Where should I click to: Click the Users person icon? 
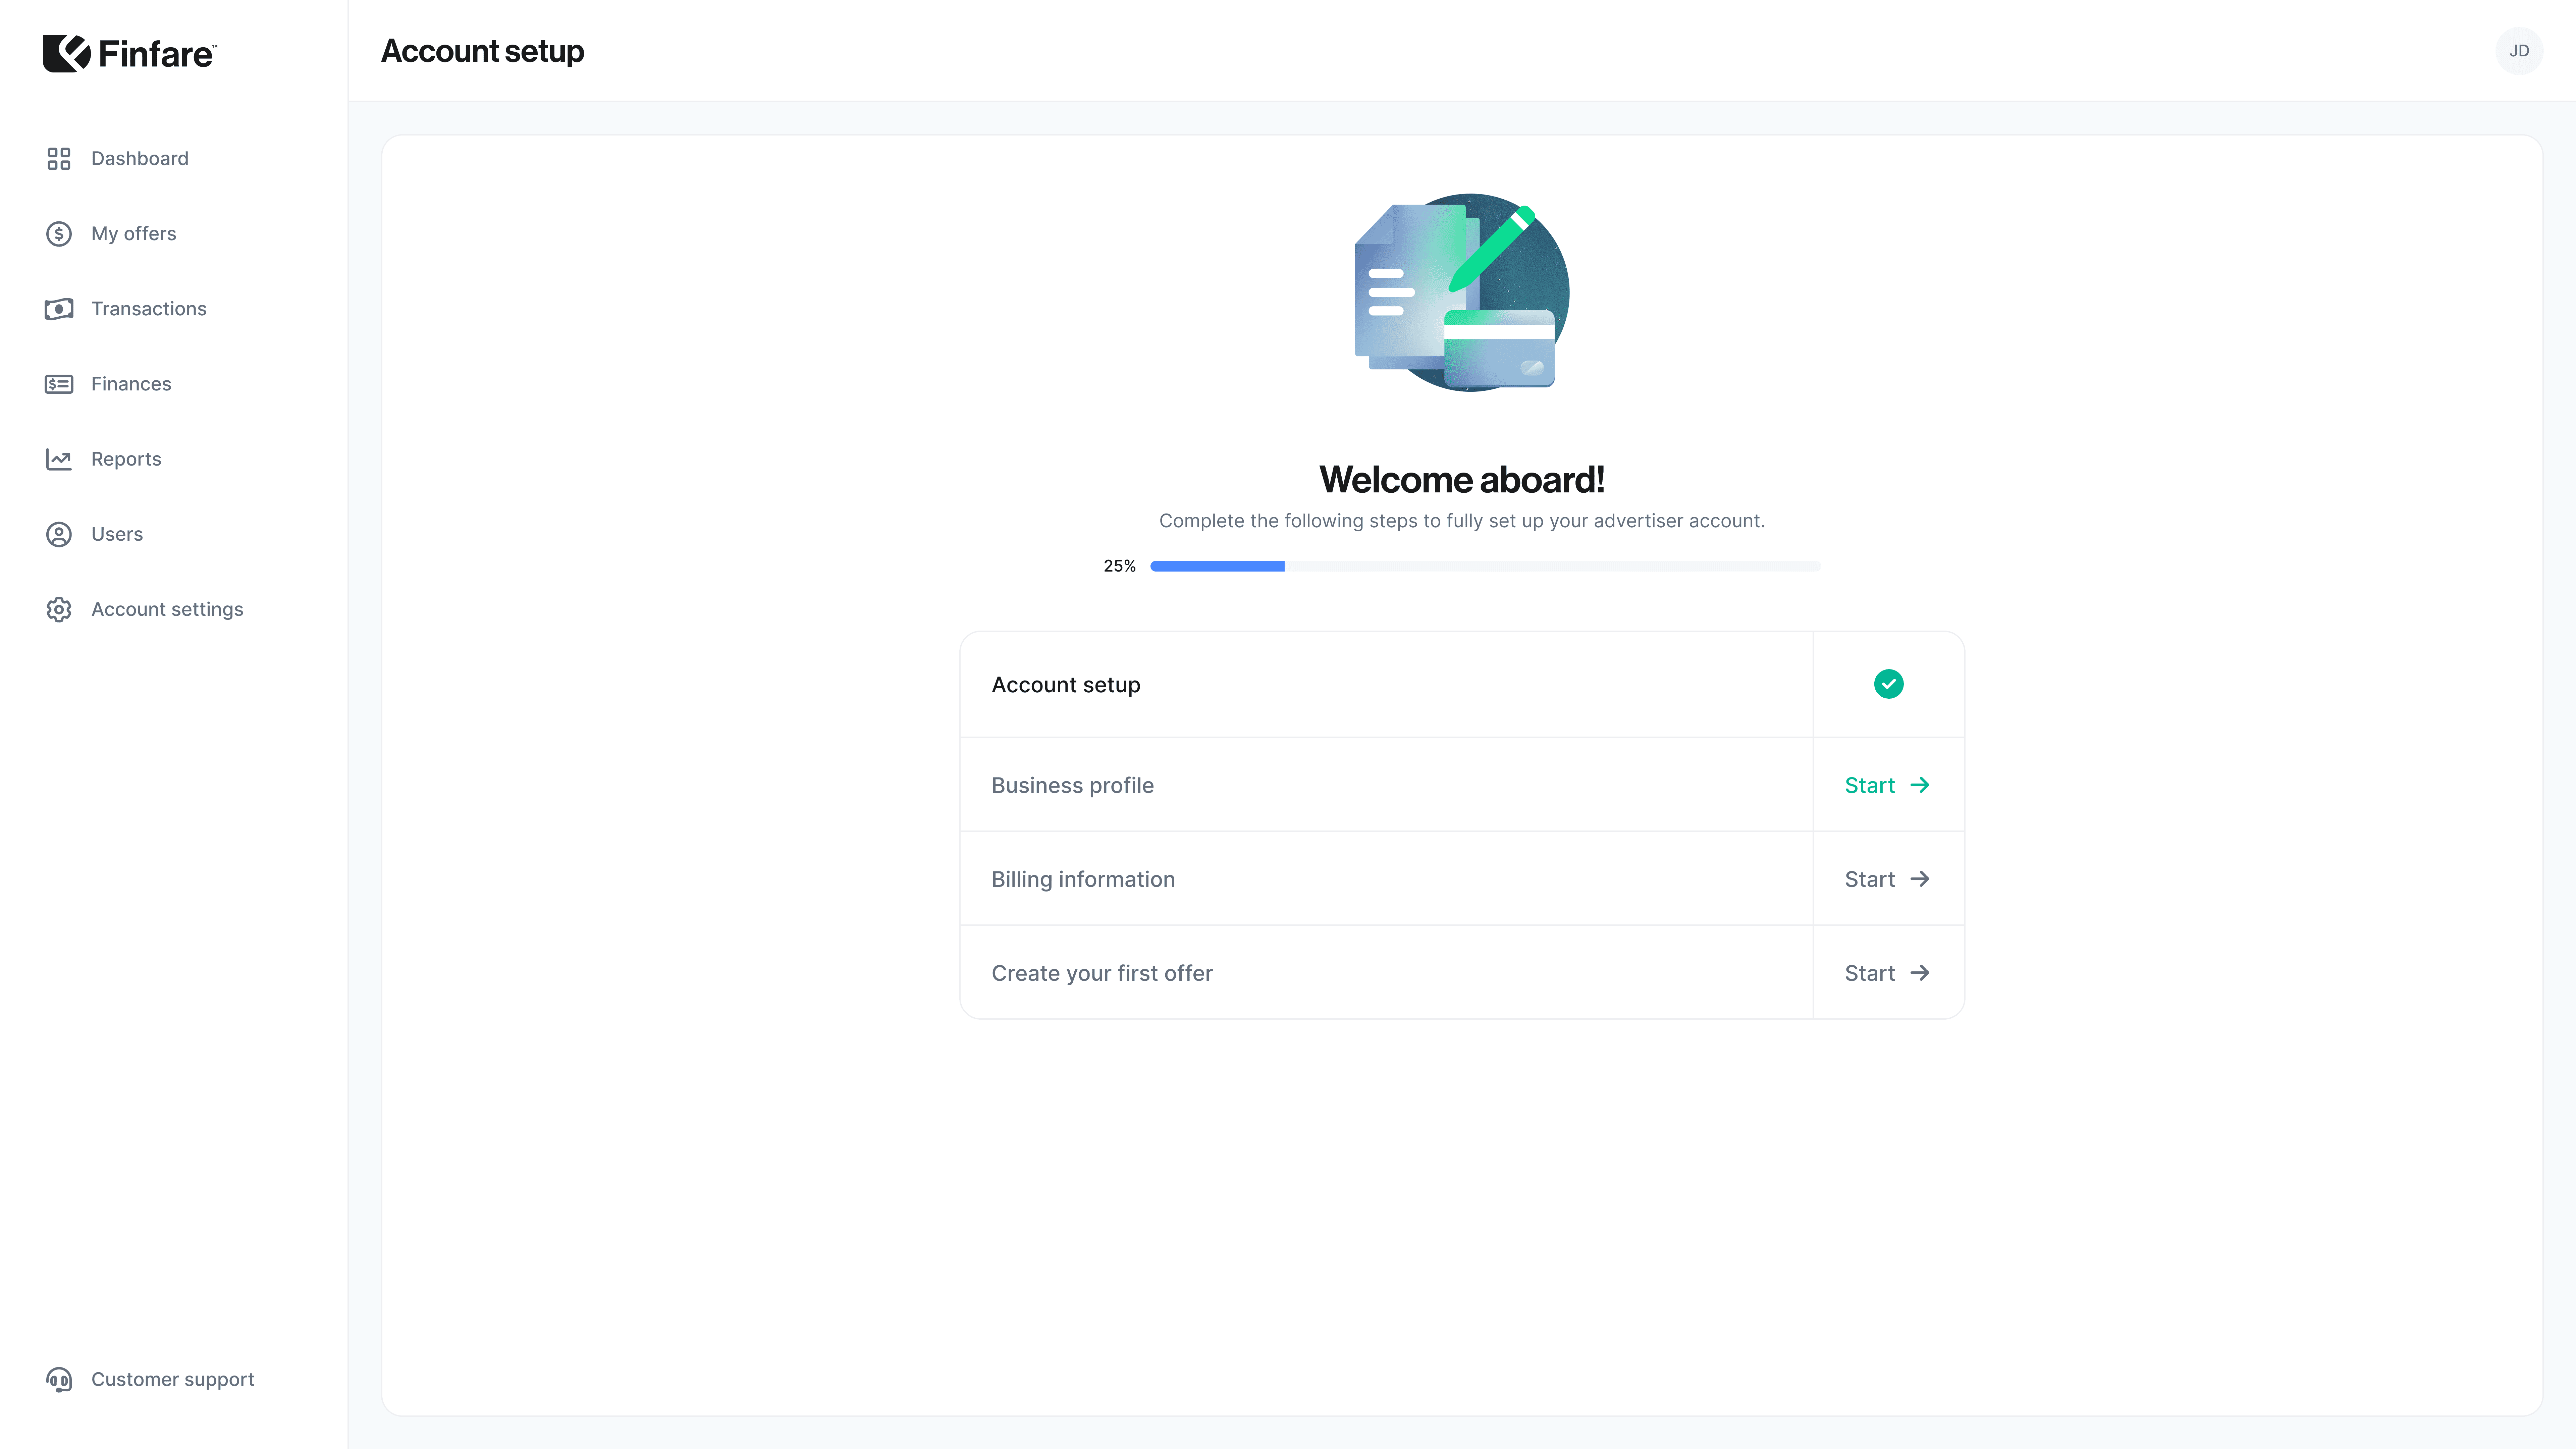click(59, 534)
